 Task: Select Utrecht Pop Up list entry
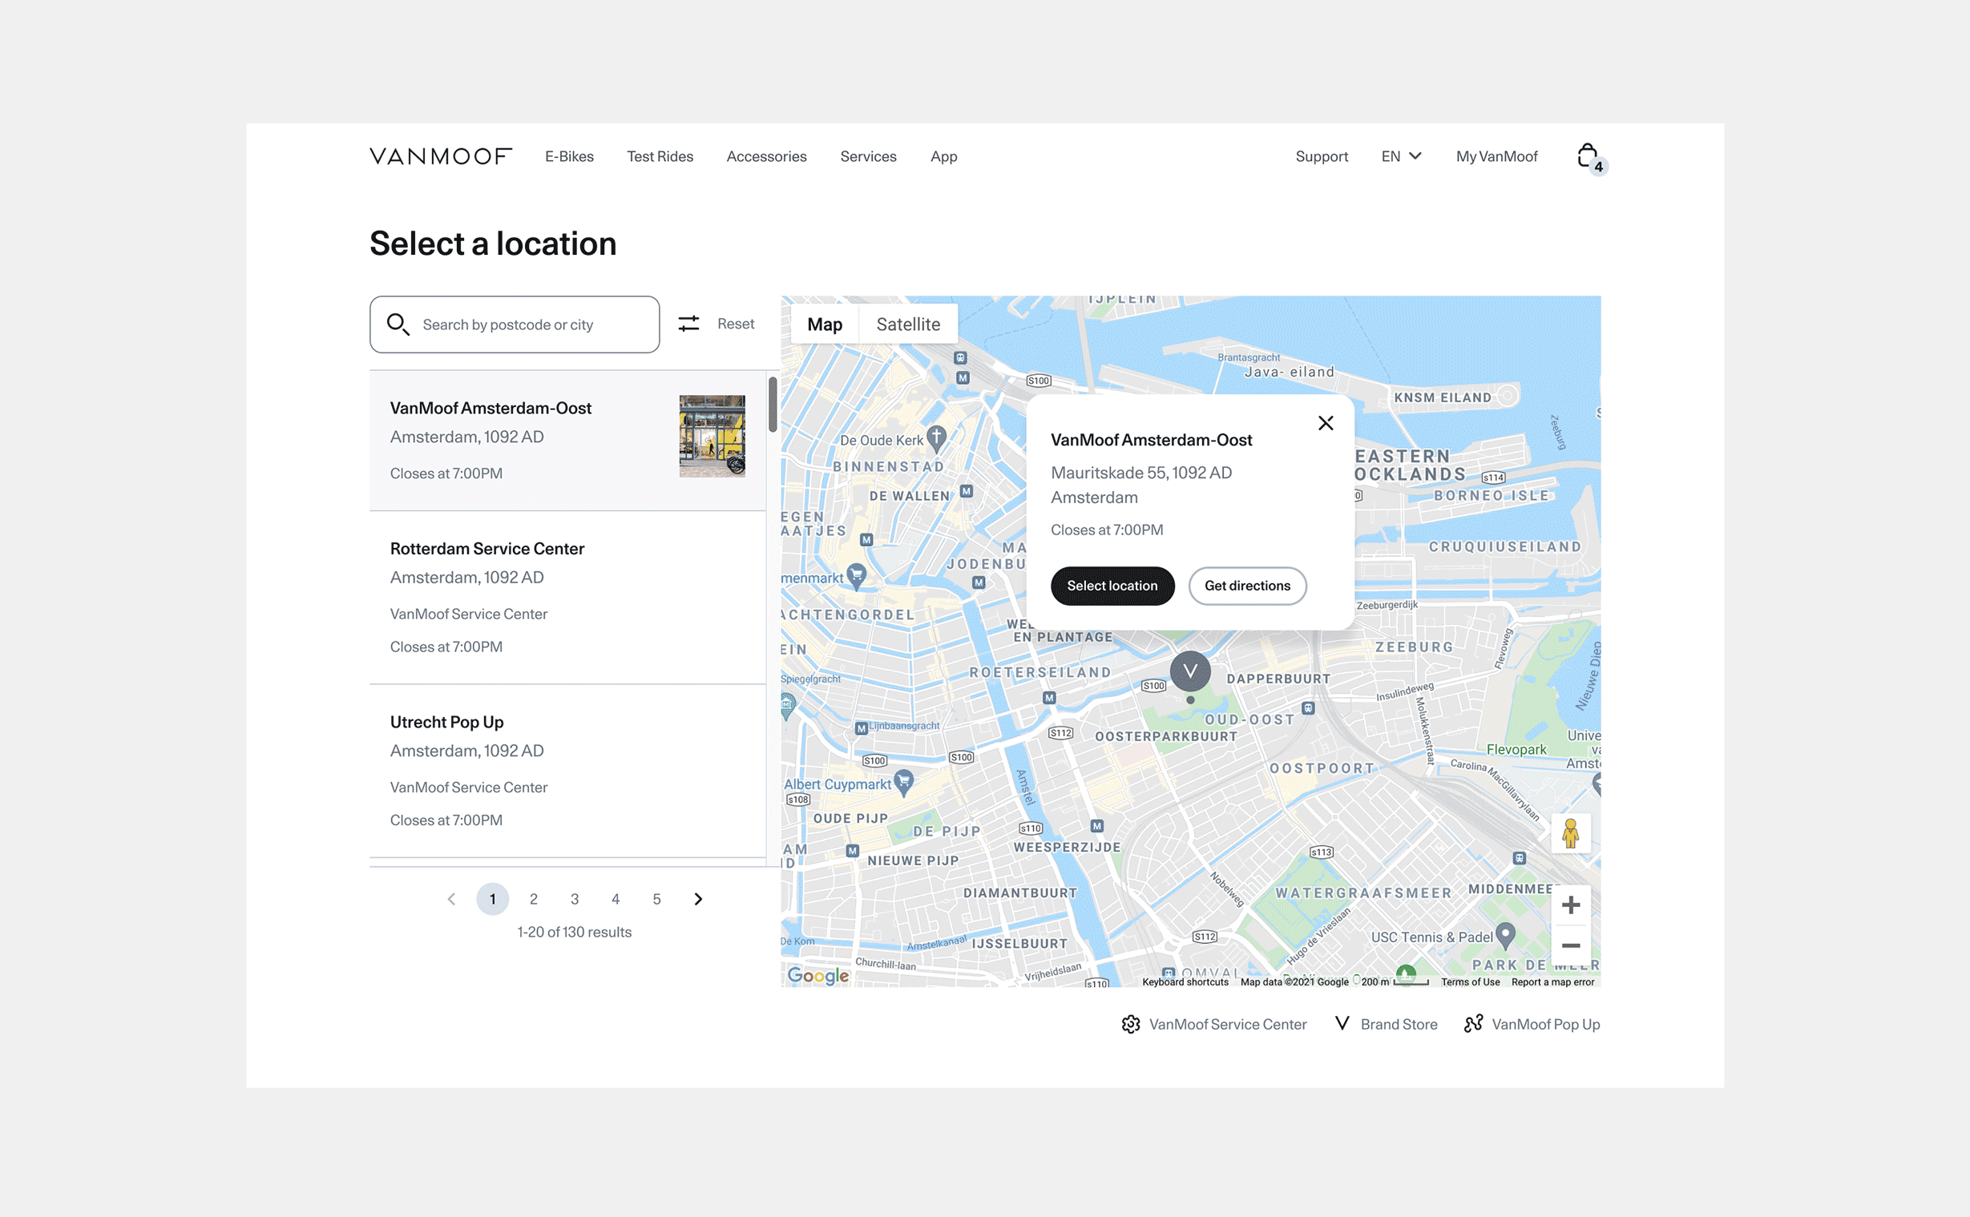567,771
